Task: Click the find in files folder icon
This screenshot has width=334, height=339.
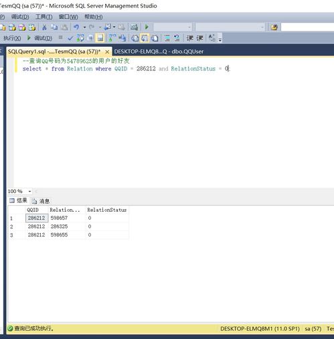Action: (x=274, y=27)
